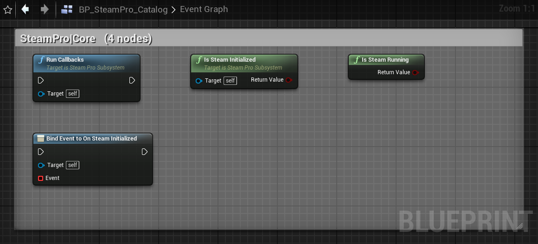This screenshot has height=244, width=538.
Task: Click the comment box resize handle
Action: [x=519, y=226]
